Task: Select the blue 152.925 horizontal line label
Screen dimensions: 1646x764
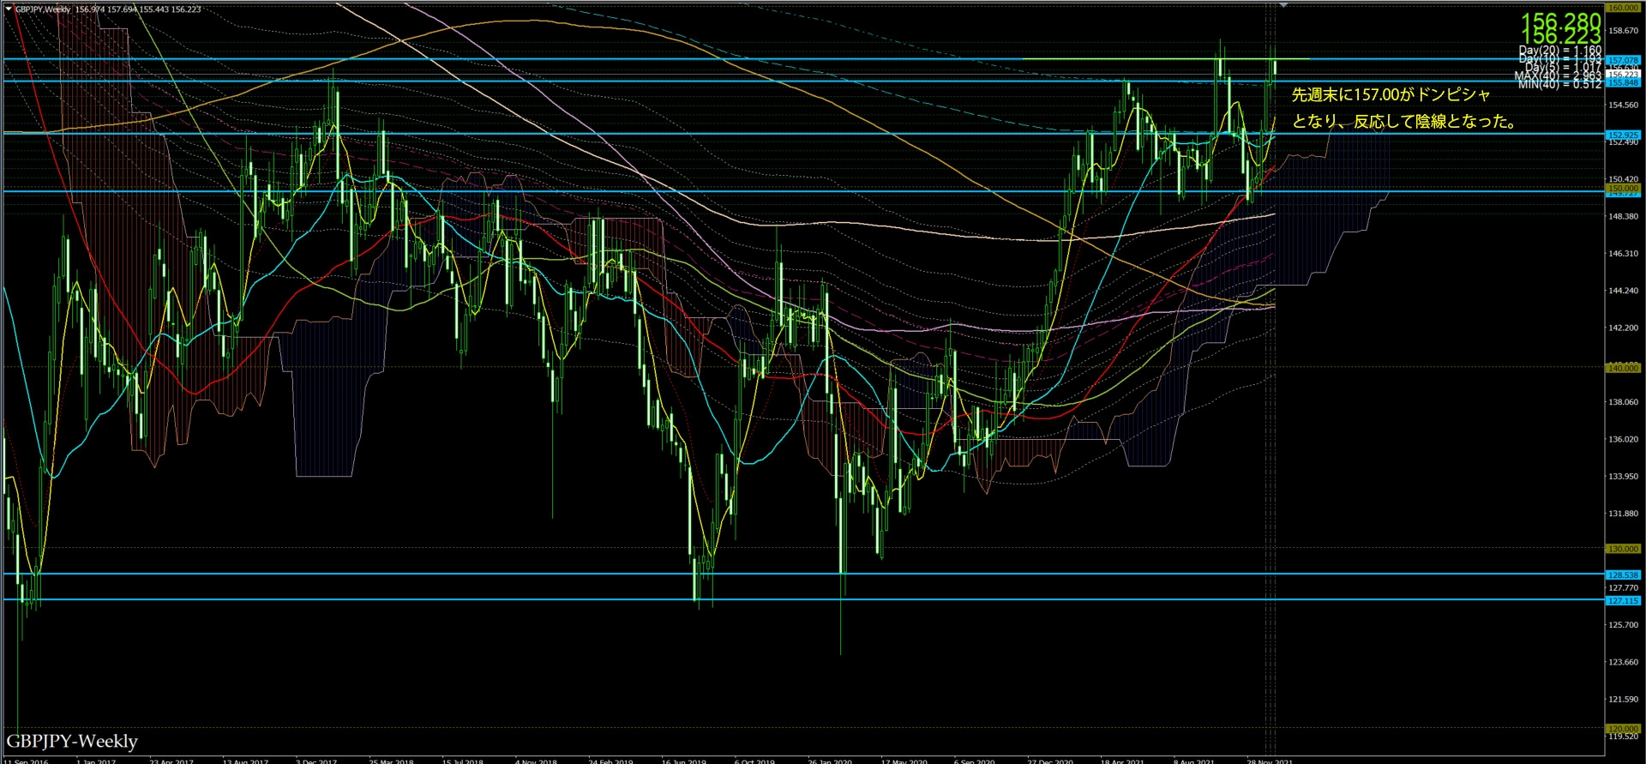Action: [x=1623, y=135]
